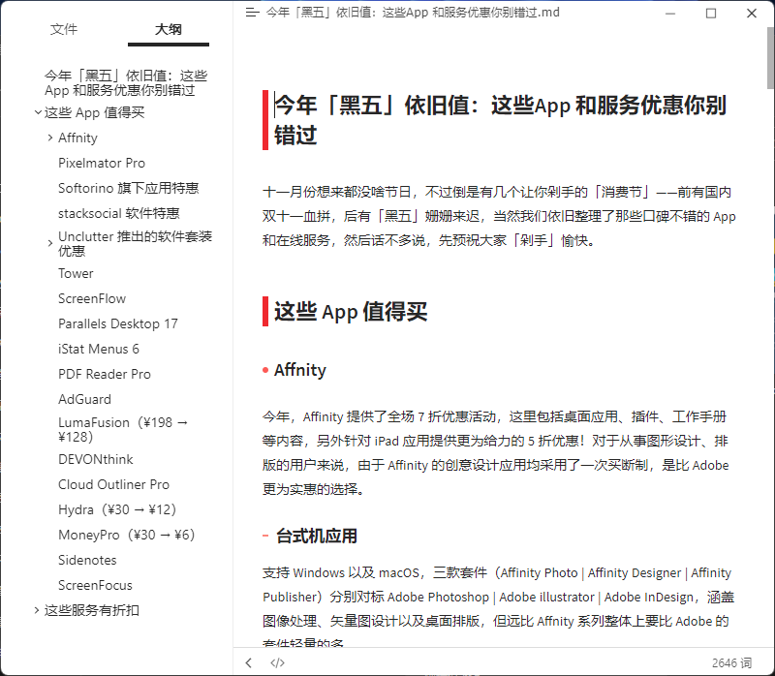The height and width of the screenshot is (676, 775).
Task: Jump to Pixelmator Pro in outline
Action: 102,163
